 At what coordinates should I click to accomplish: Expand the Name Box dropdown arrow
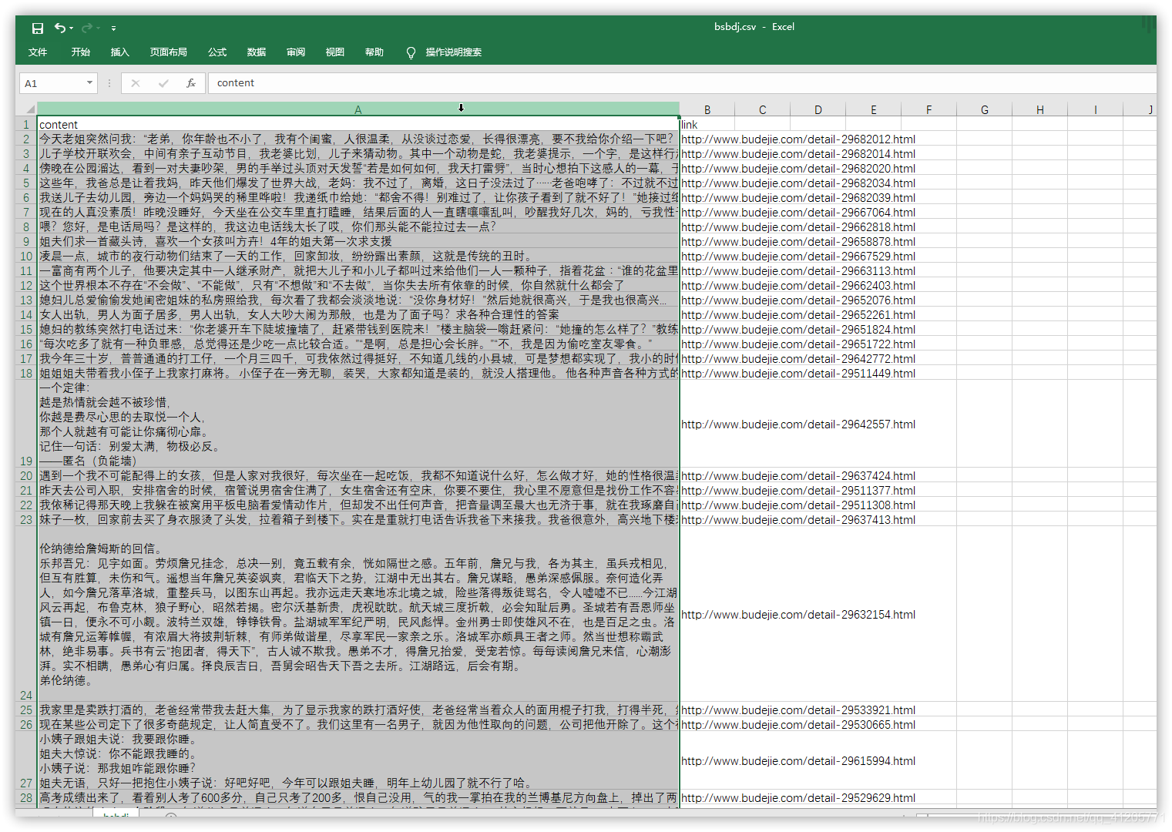click(x=90, y=83)
